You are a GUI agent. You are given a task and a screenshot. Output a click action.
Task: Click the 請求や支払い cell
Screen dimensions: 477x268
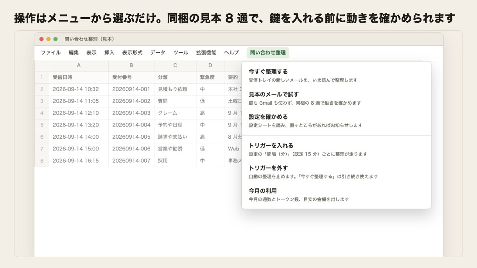point(175,137)
